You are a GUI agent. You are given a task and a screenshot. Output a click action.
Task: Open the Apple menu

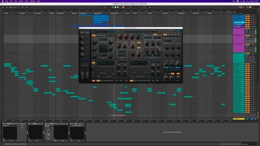click(2, 1)
